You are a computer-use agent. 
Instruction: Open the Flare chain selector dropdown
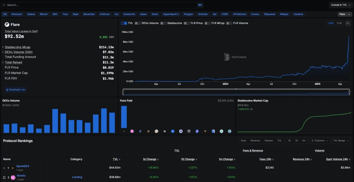point(345,14)
